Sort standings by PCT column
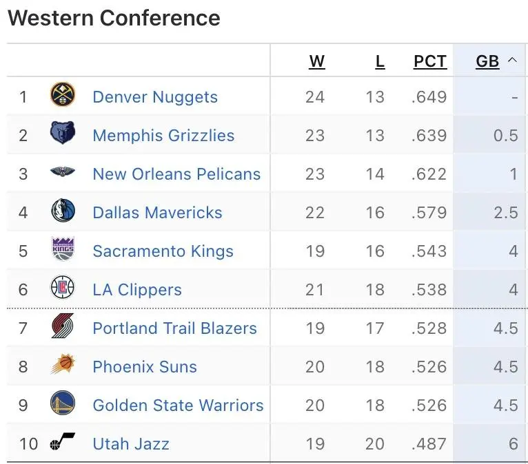The height and width of the screenshot is (464, 528). [430, 61]
